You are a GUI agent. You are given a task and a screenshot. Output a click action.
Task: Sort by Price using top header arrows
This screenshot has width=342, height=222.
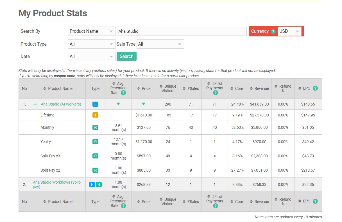tap(138, 88)
